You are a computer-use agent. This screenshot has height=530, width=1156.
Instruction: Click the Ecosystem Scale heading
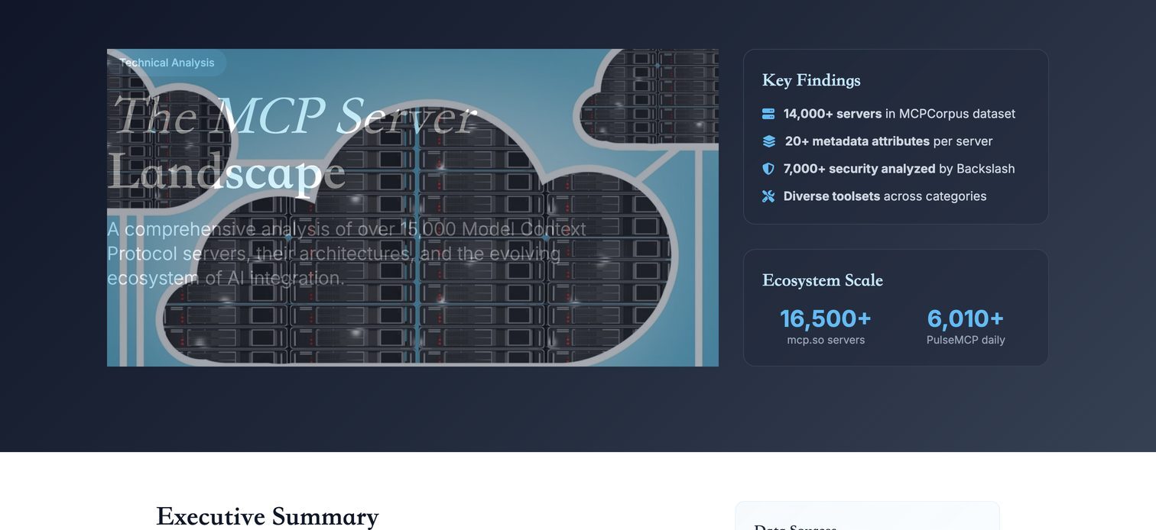[x=823, y=280]
